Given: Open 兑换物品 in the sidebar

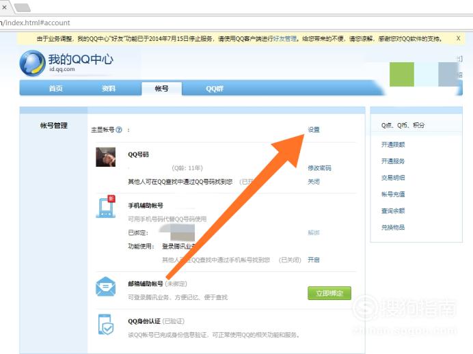Looking at the screenshot, I should (393, 227).
